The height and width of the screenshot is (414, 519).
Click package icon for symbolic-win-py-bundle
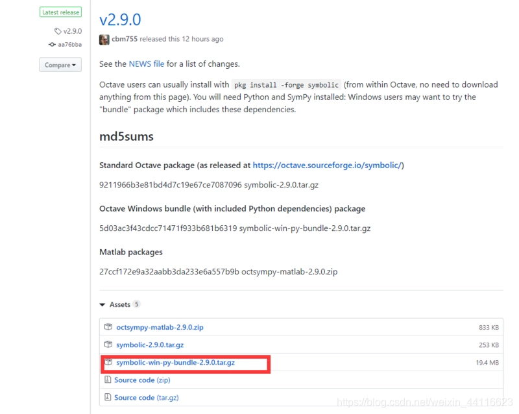(x=108, y=362)
